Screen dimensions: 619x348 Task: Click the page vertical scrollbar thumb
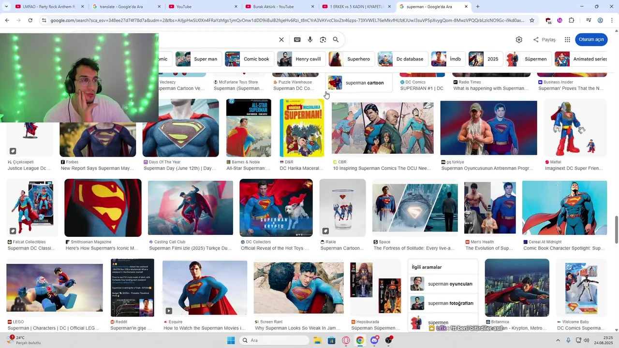pyautogui.click(x=617, y=230)
